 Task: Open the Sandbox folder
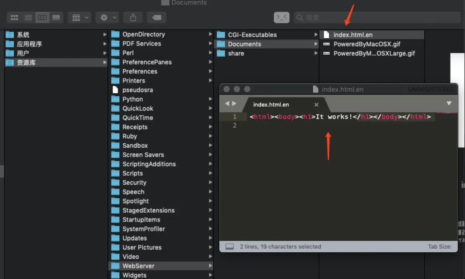point(161,146)
